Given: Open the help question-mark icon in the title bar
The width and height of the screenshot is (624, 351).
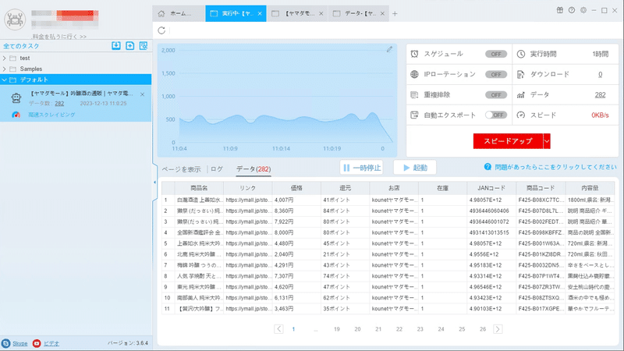Looking at the screenshot, I should 572,10.
